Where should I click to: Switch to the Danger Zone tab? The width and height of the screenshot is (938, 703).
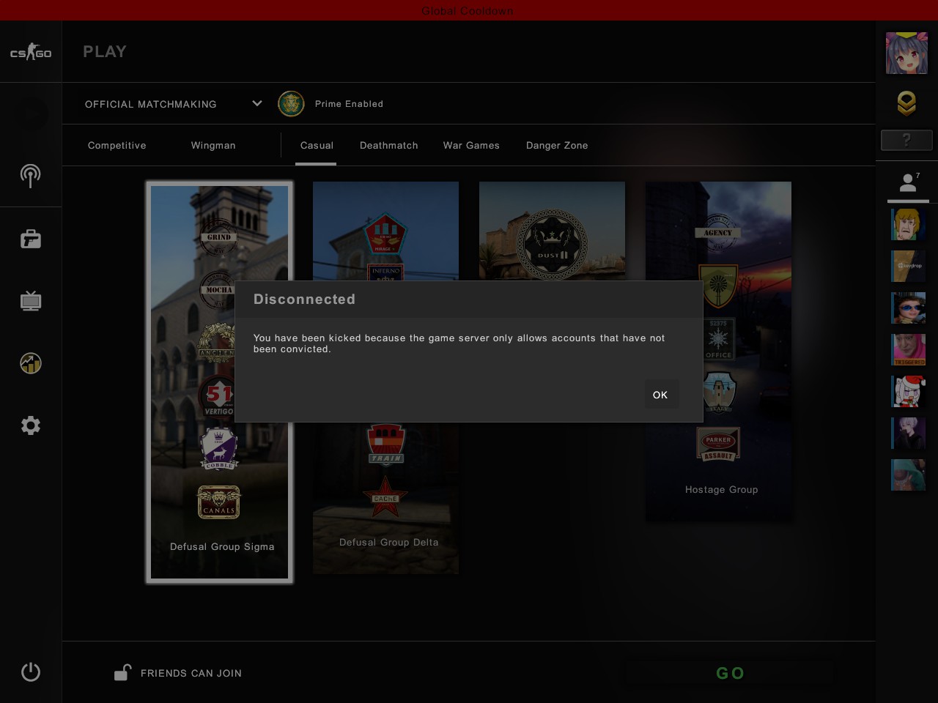tap(557, 146)
